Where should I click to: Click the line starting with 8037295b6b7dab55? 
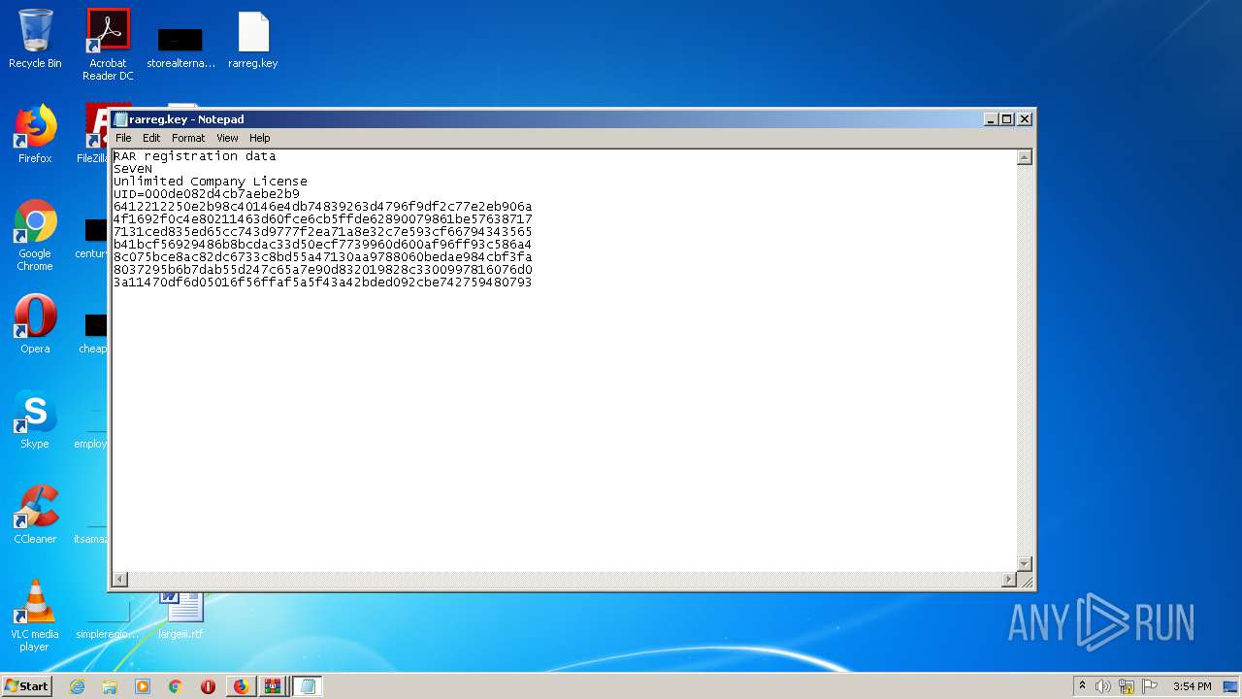[x=322, y=269]
